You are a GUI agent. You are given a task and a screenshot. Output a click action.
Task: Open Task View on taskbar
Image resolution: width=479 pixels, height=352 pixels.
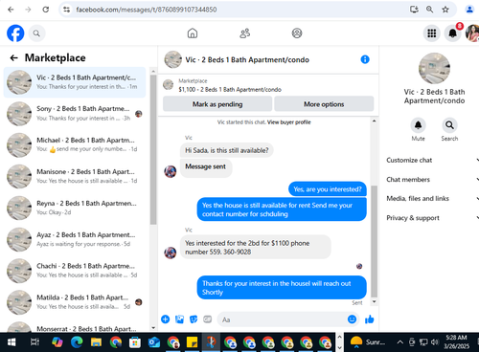pyautogui.click(x=34, y=342)
